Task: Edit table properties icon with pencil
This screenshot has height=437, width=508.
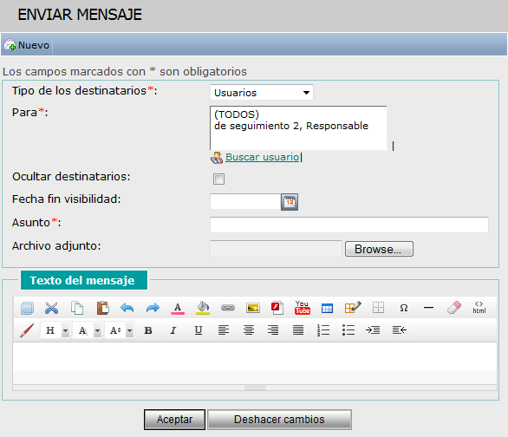Action: pyautogui.click(x=353, y=308)
